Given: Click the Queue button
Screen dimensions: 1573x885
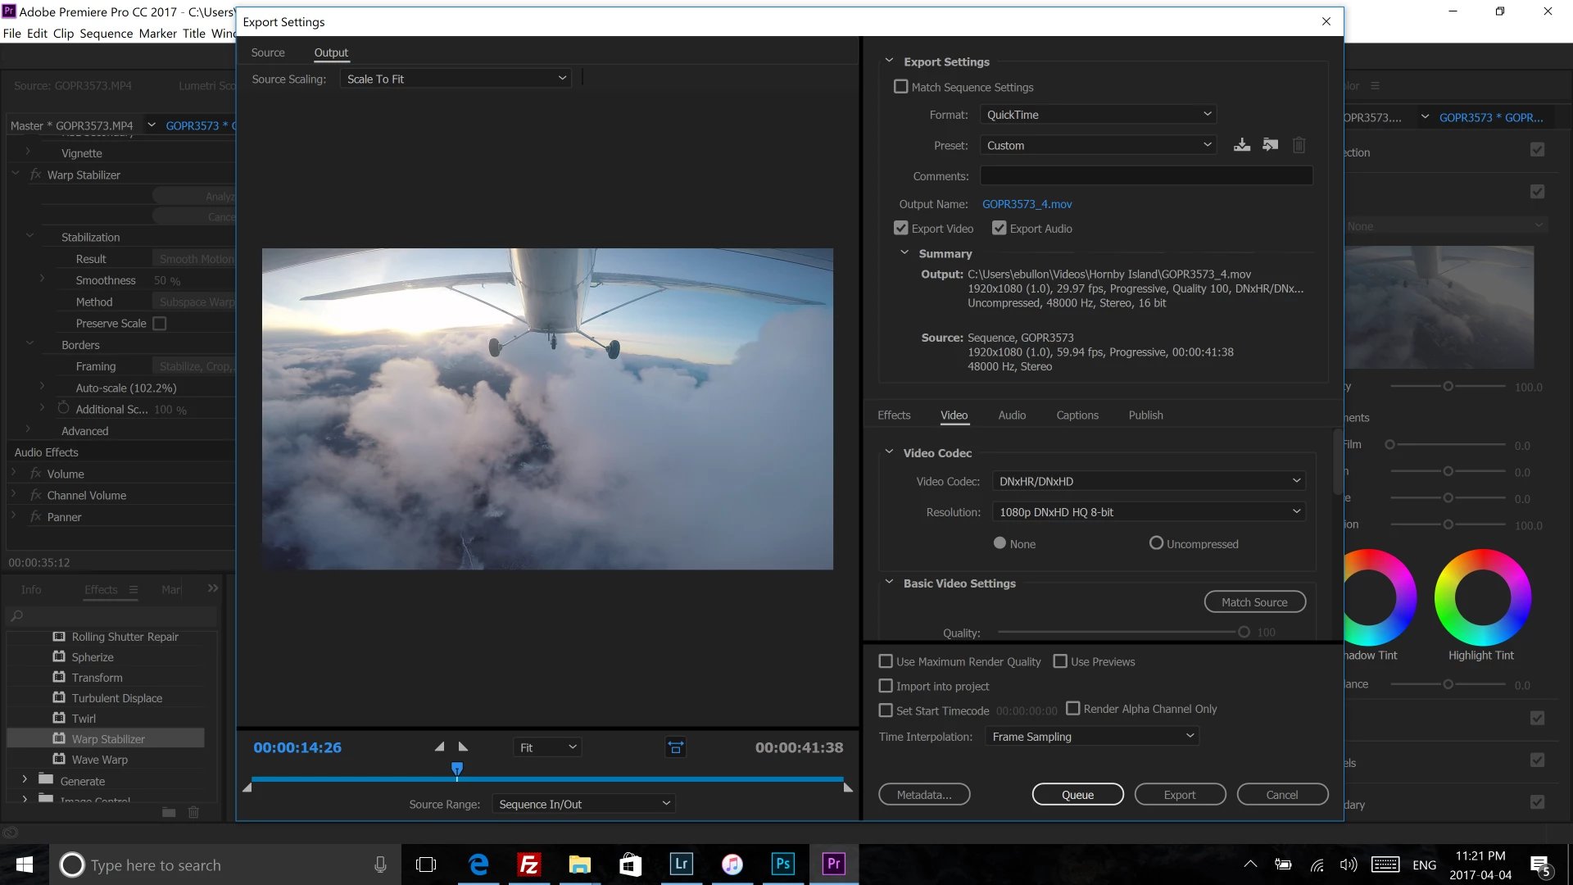Looking at the screenshot, I should tap(1077, 795).
